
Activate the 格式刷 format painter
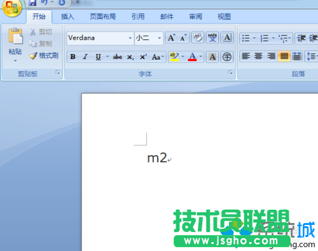click(44, 55)
